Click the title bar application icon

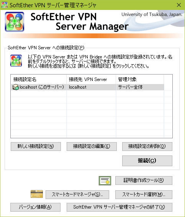4,5
